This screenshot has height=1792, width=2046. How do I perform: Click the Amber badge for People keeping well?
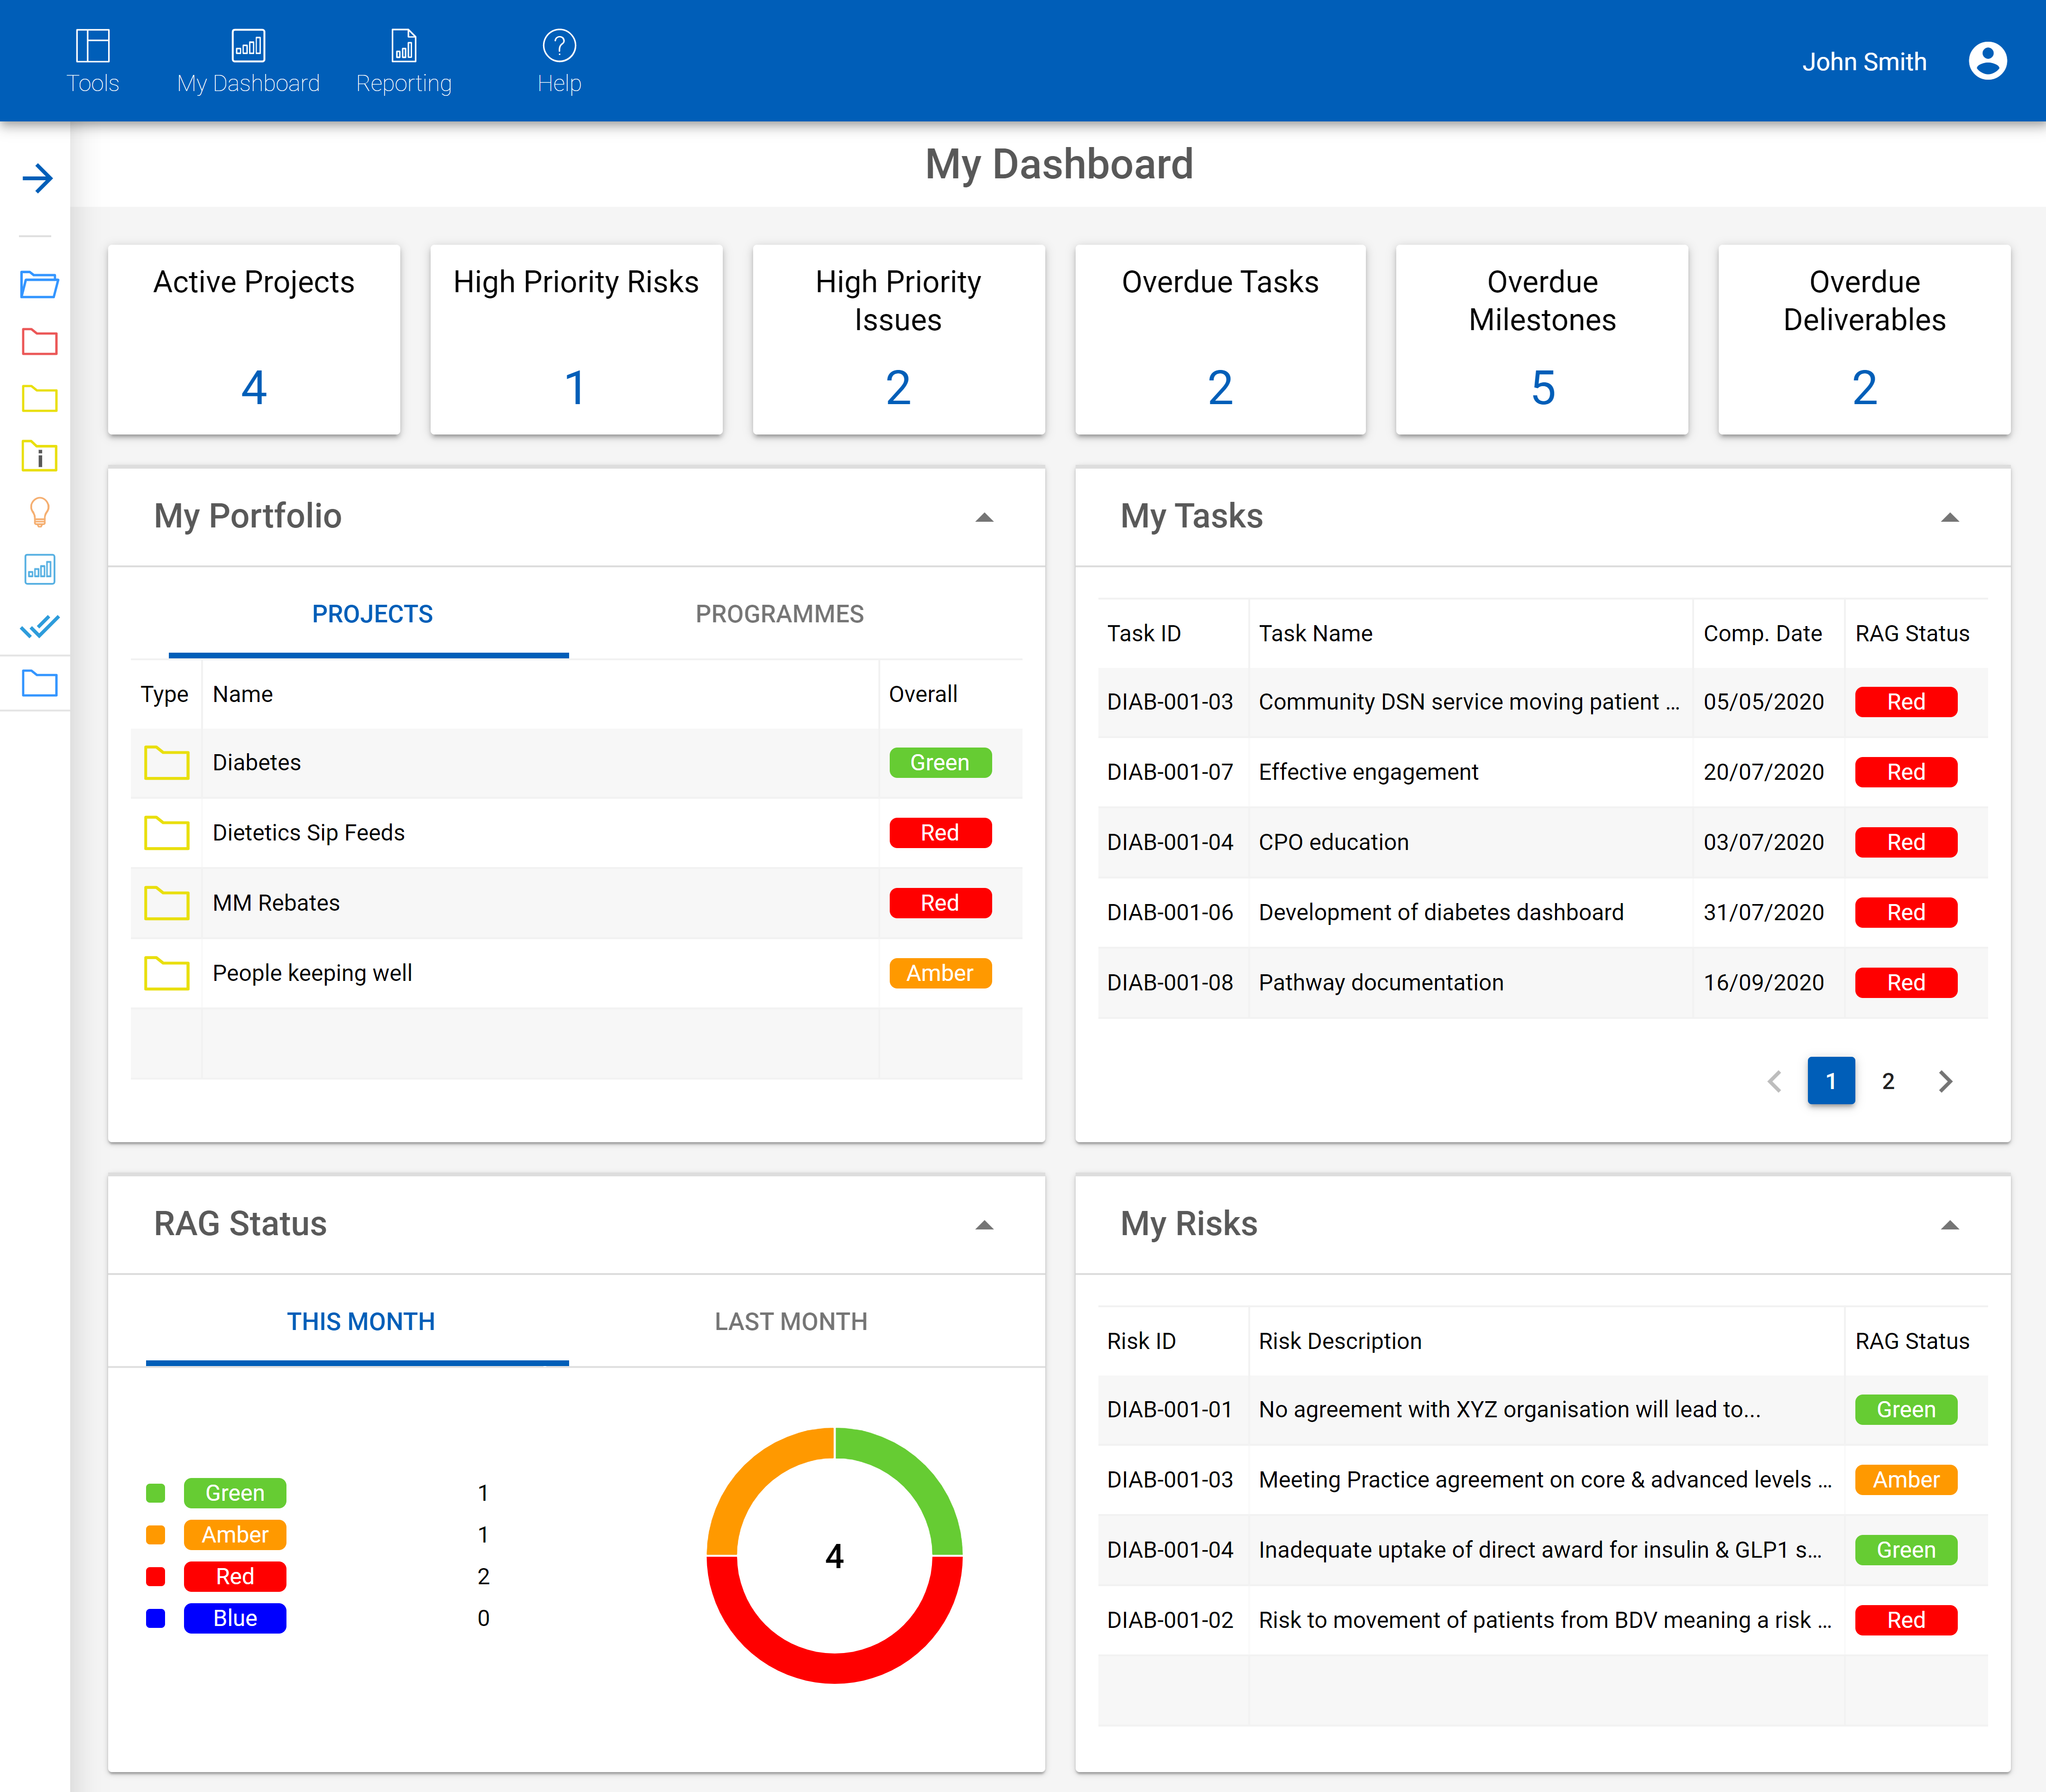coord(940,973)
